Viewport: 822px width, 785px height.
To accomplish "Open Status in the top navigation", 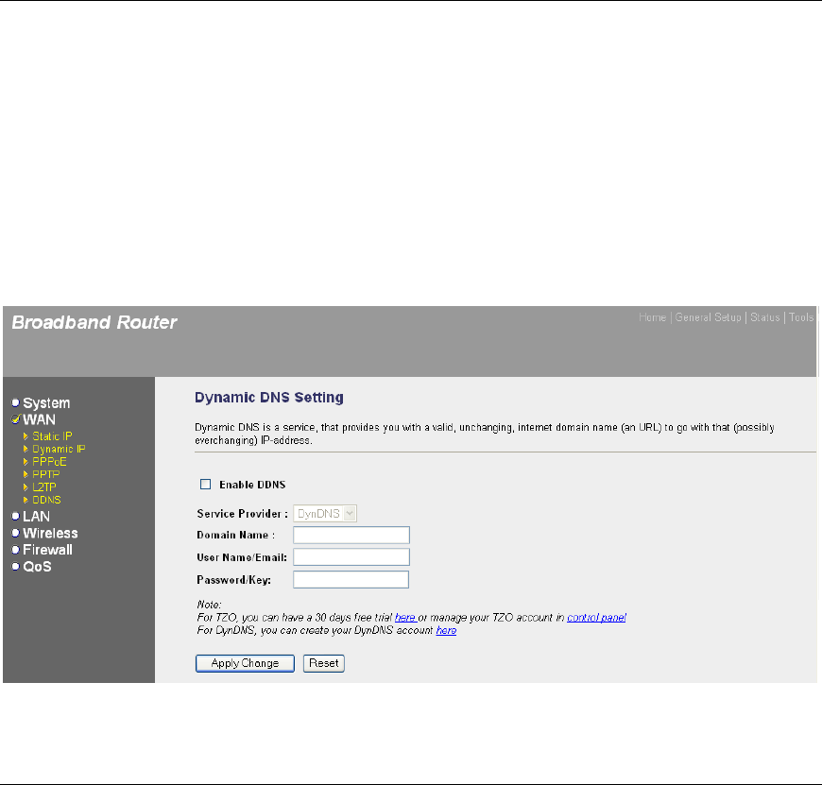I will point(765,317).
